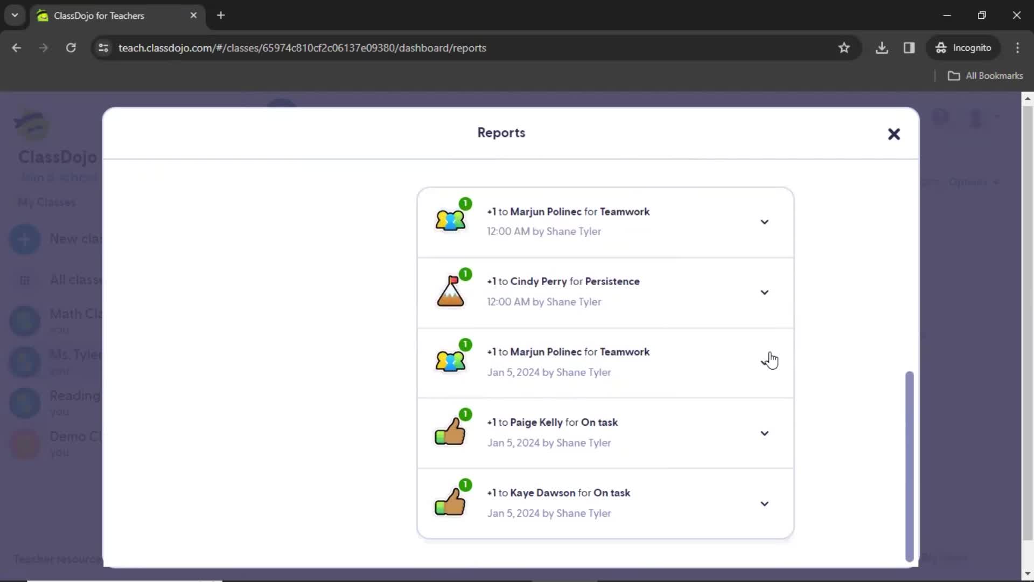Click '+1 to Paige Kelly for On task' text
This screenshot has height=582, width=1034.
pos(553,422)
